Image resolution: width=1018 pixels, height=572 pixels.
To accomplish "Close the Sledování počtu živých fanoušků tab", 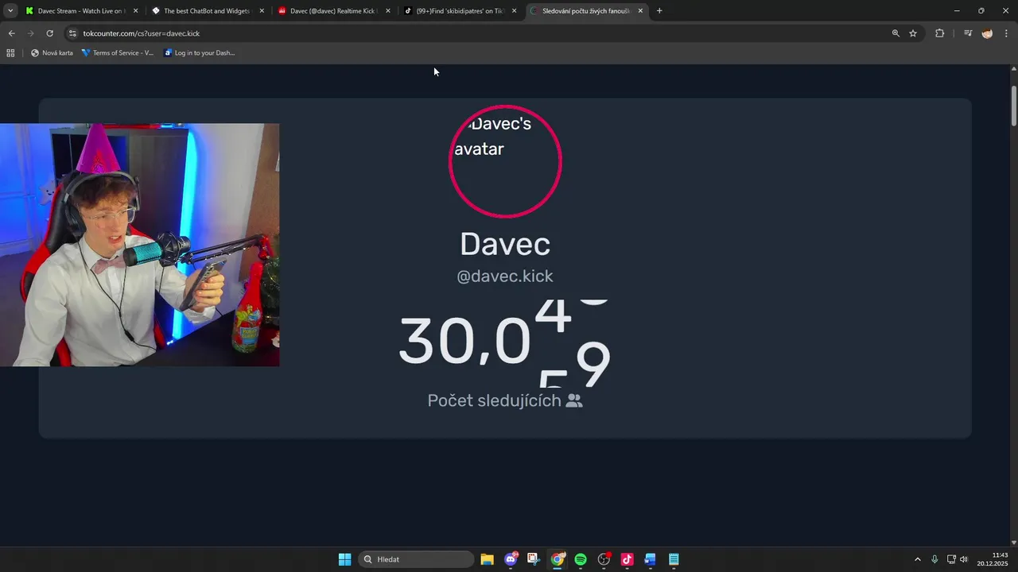I will pos(640,11).
